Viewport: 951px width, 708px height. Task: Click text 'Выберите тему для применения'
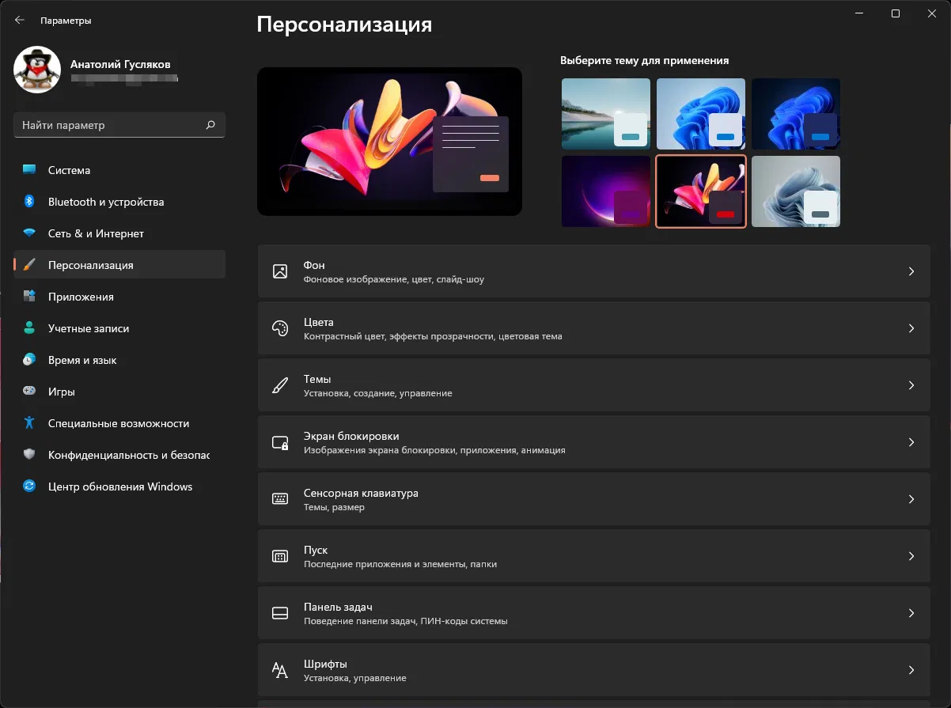click(x=644, y=60)
